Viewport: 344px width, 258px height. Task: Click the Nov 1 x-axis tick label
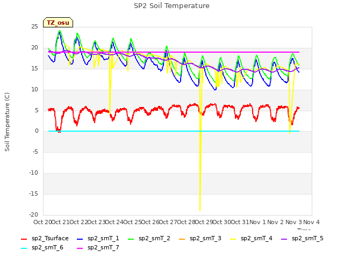[x=258, y=222]
